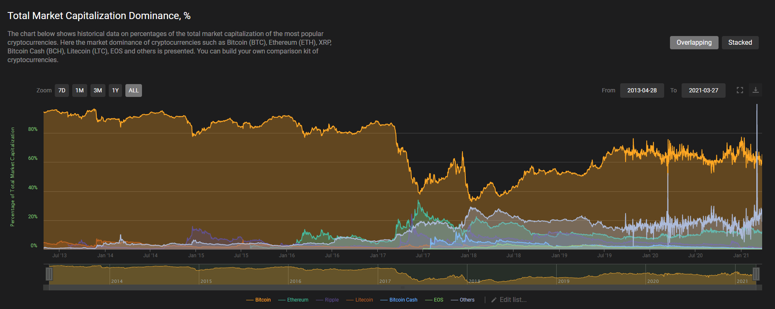
Task: Show ALL historical data
Action: coord(133,91)
